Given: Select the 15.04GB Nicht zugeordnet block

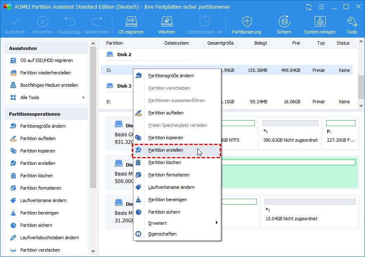Looking at the screenshot, I should click(x=310, y=212).
